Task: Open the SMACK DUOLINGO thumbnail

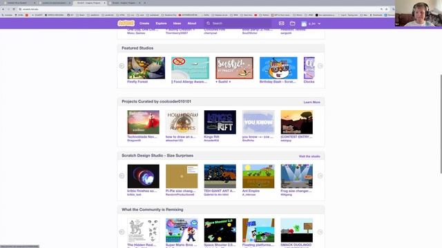Action: 296,230
